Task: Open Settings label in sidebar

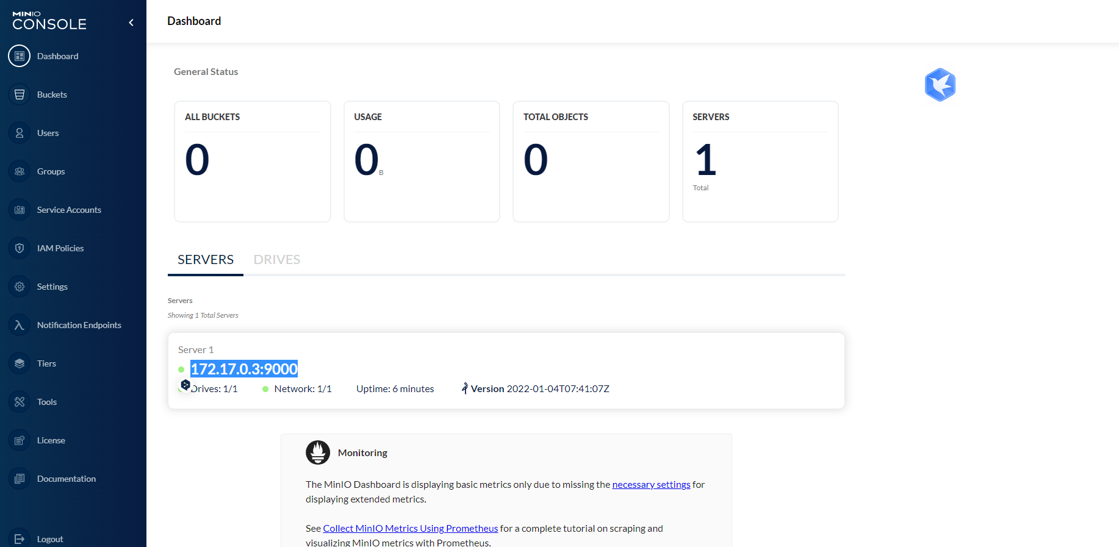Action: tap(52, 287)
